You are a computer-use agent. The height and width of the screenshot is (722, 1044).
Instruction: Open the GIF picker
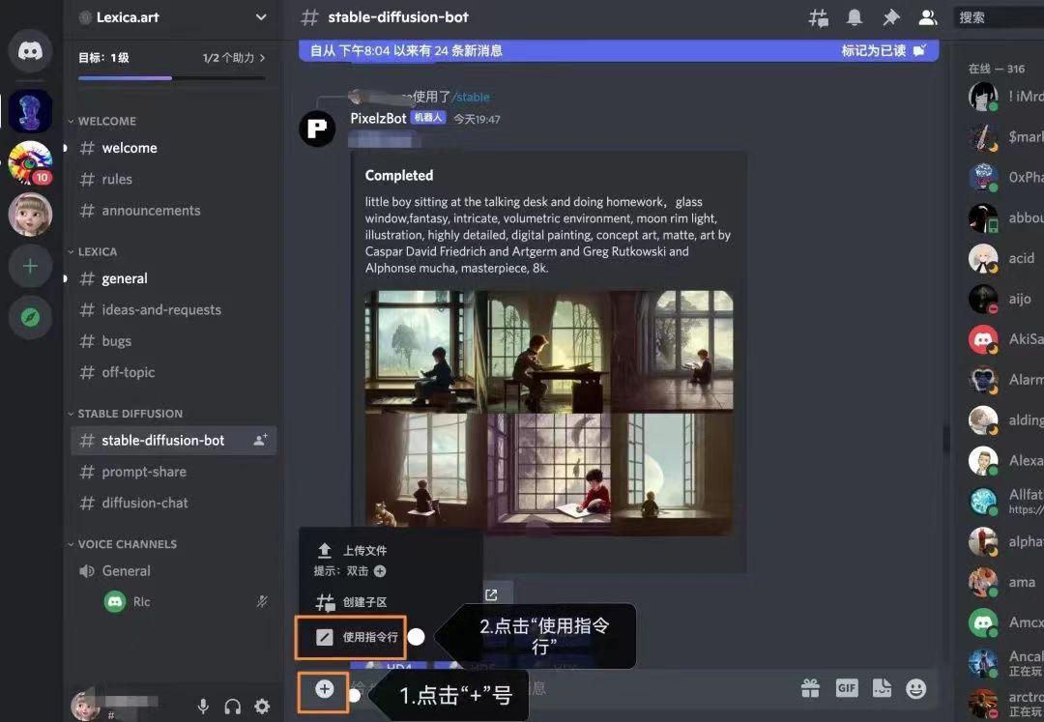[x=846, y=688]
